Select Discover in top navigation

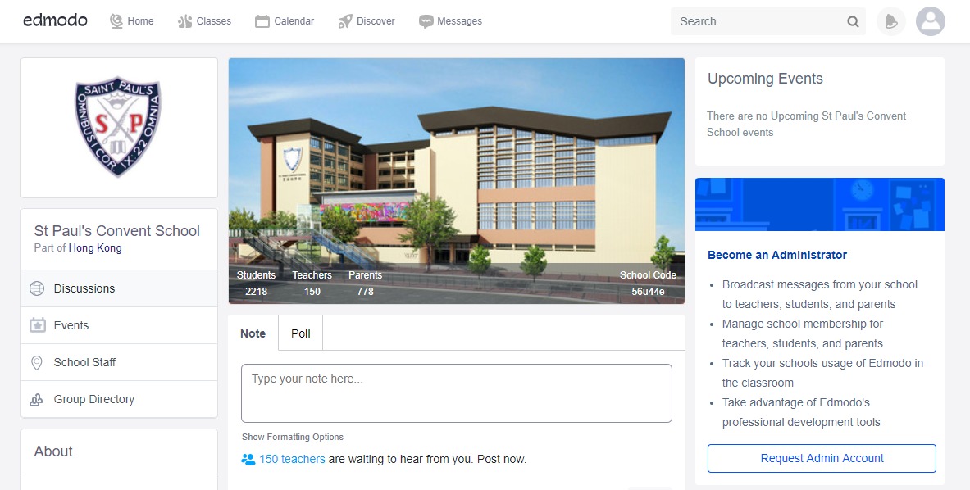(x=376, y=21)
